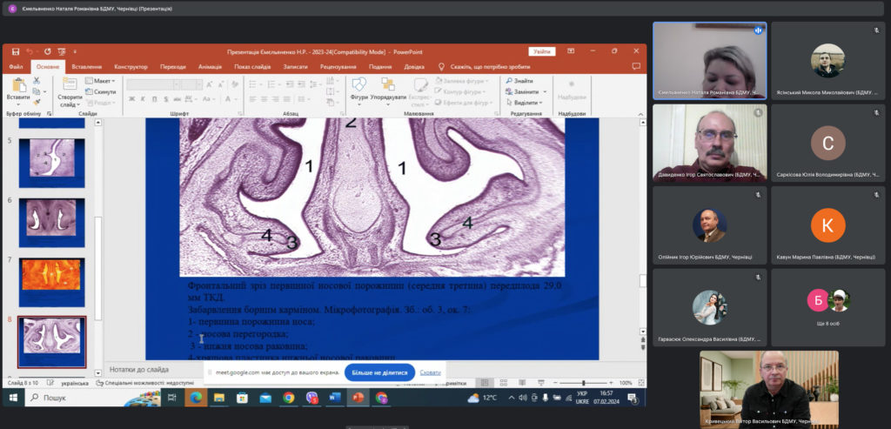Switch to the Анімація ribbon tab
Viewport: 891px width, 429px height.
pos(210,66)
